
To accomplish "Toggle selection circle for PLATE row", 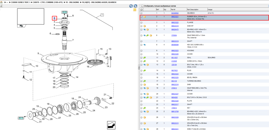I will [x=141, y=101].
